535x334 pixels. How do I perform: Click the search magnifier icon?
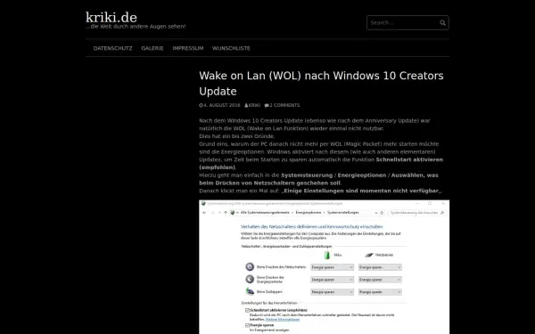coord(442,23)
